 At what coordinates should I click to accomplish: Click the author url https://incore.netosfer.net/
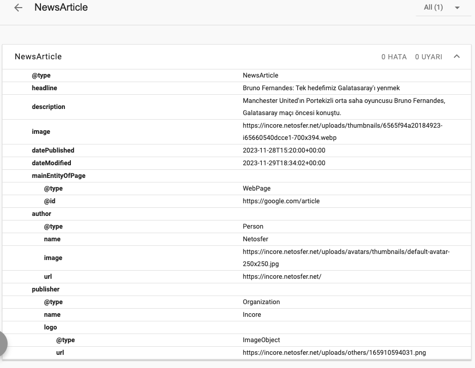click(282, 276)
